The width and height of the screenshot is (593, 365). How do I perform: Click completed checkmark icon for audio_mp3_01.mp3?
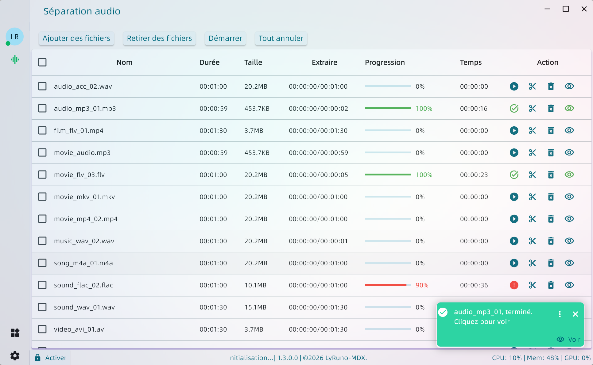tap(514, 109)
